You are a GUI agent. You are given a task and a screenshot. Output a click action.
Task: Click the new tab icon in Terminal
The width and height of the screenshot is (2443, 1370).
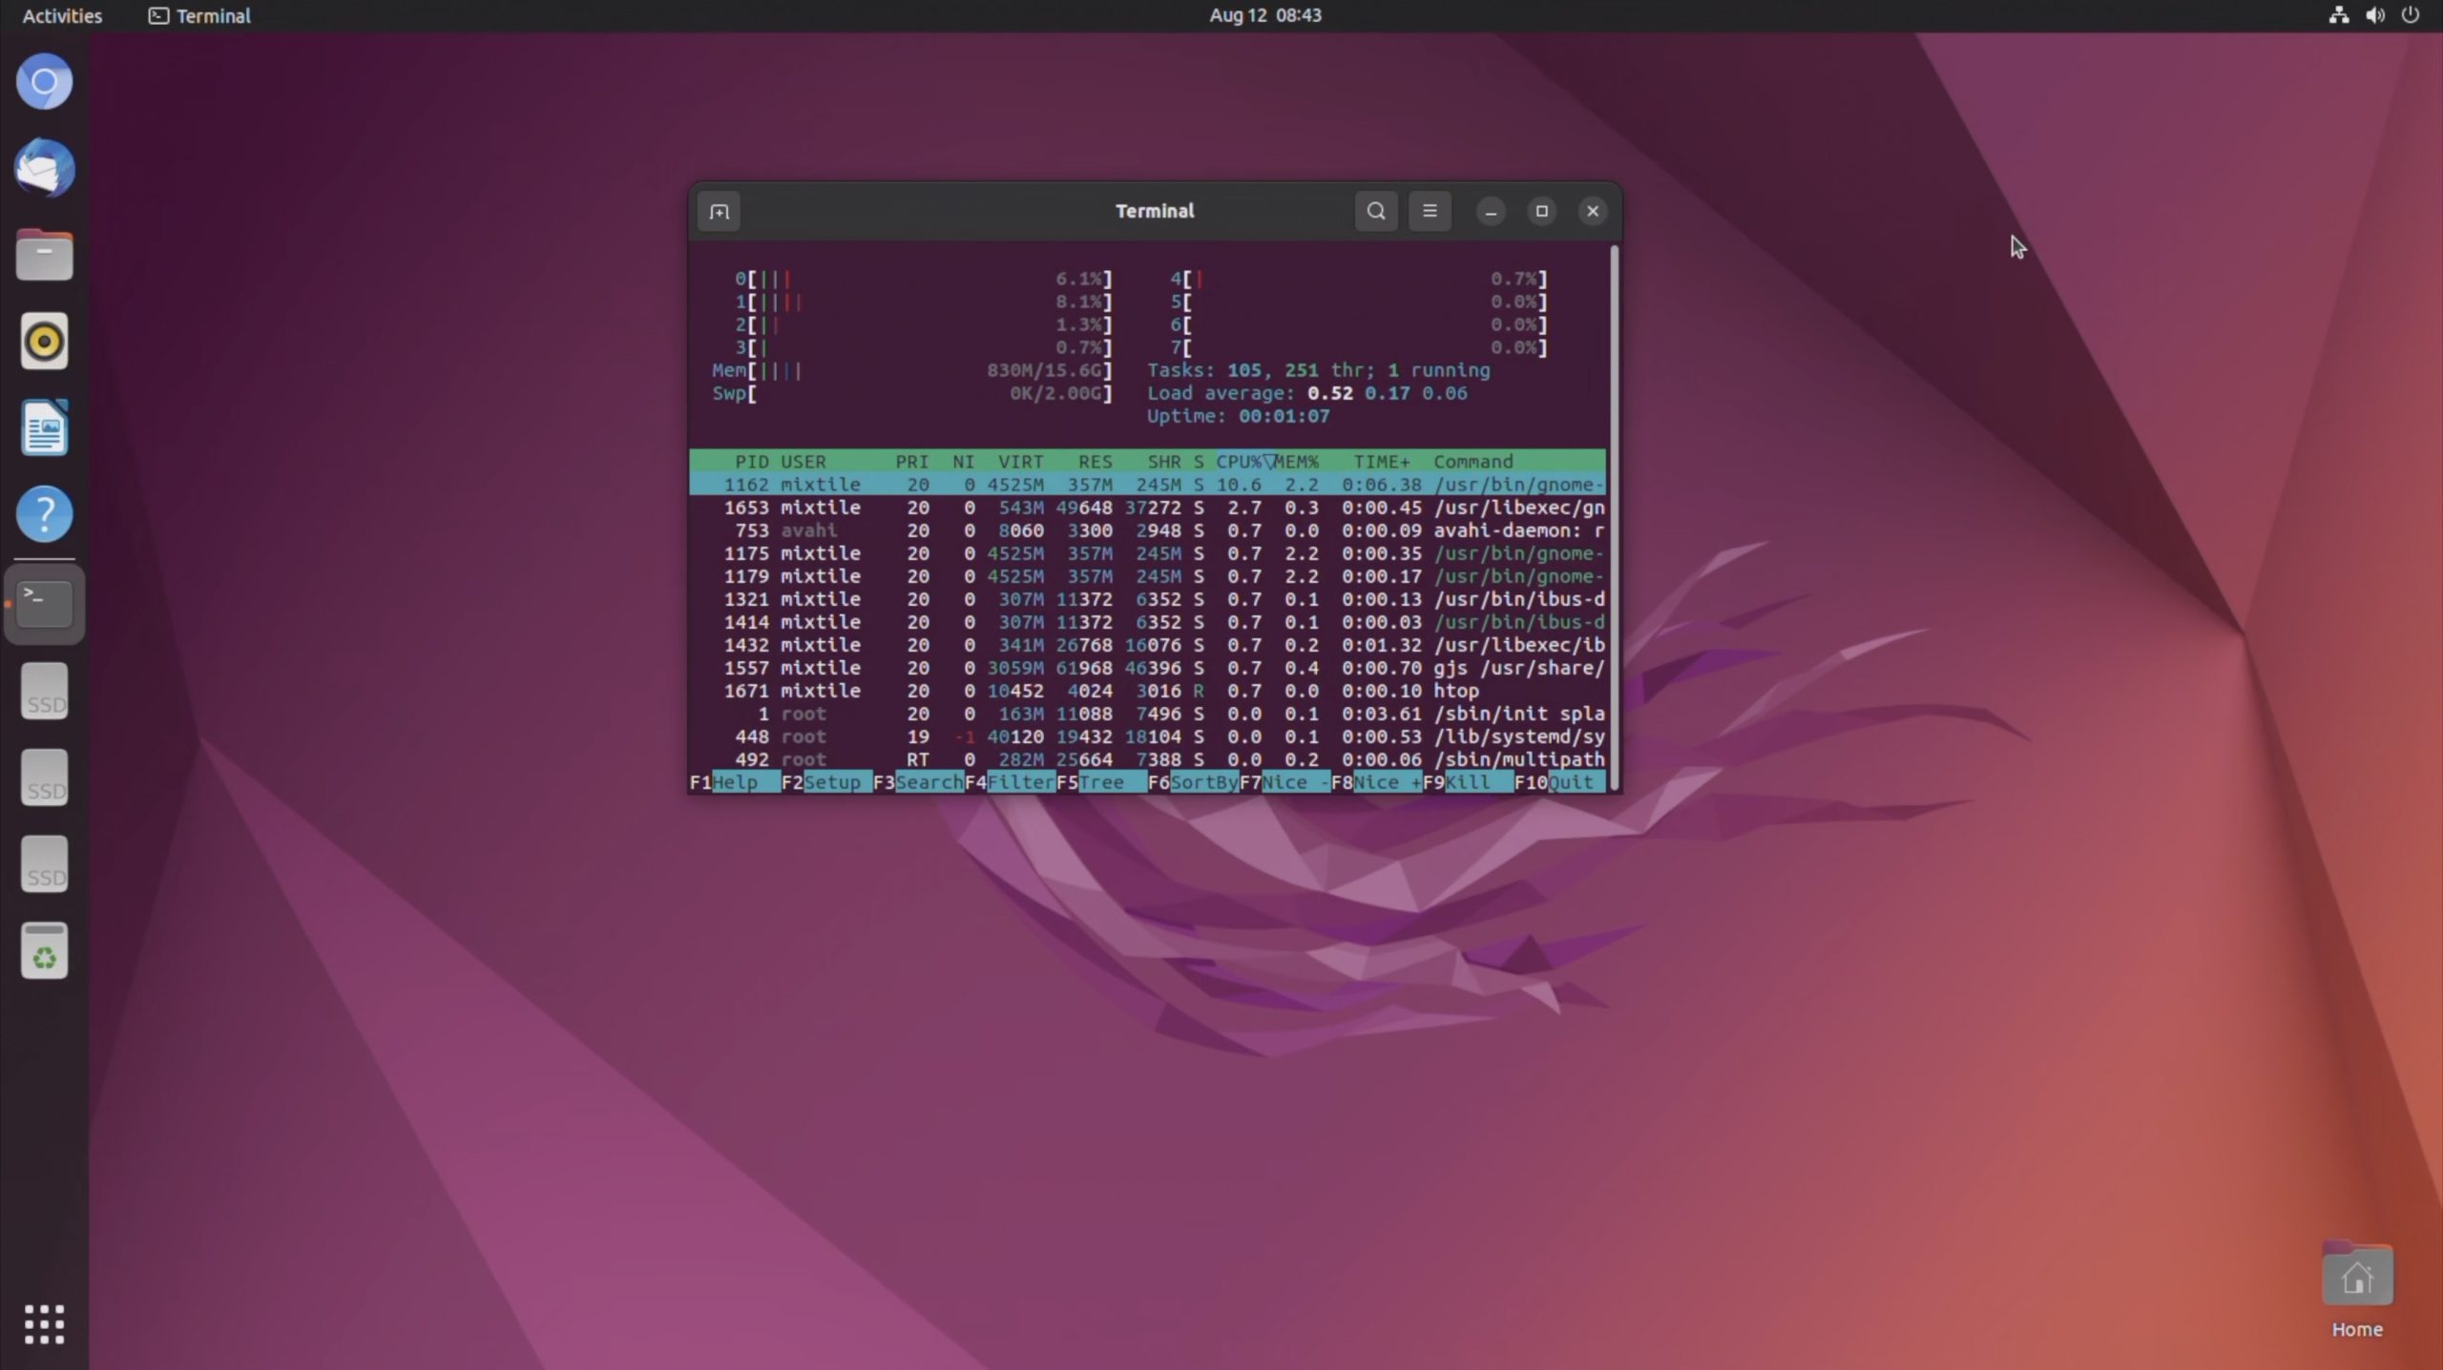[x=720, y=211]
